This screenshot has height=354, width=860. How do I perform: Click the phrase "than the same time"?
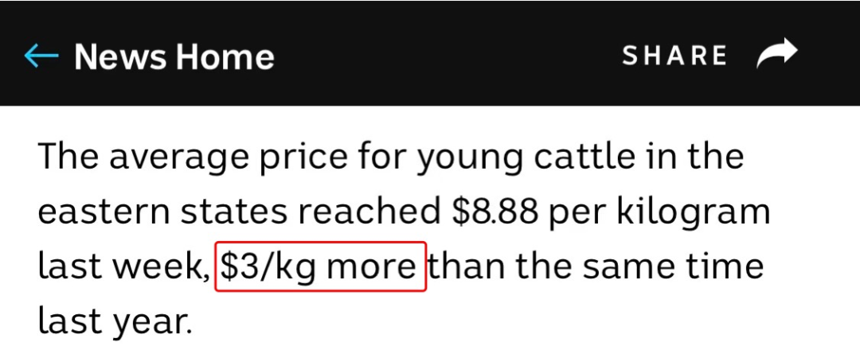pyautogui.click(x=596, y=266)
